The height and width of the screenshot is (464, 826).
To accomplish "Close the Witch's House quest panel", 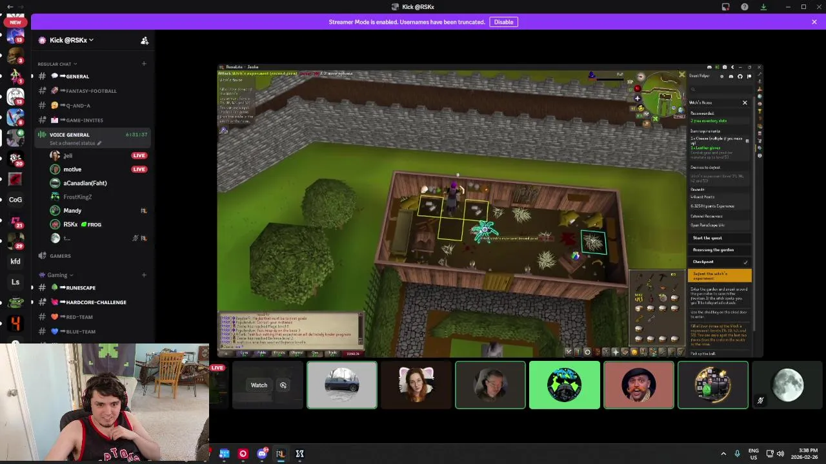I will [745, 102].
